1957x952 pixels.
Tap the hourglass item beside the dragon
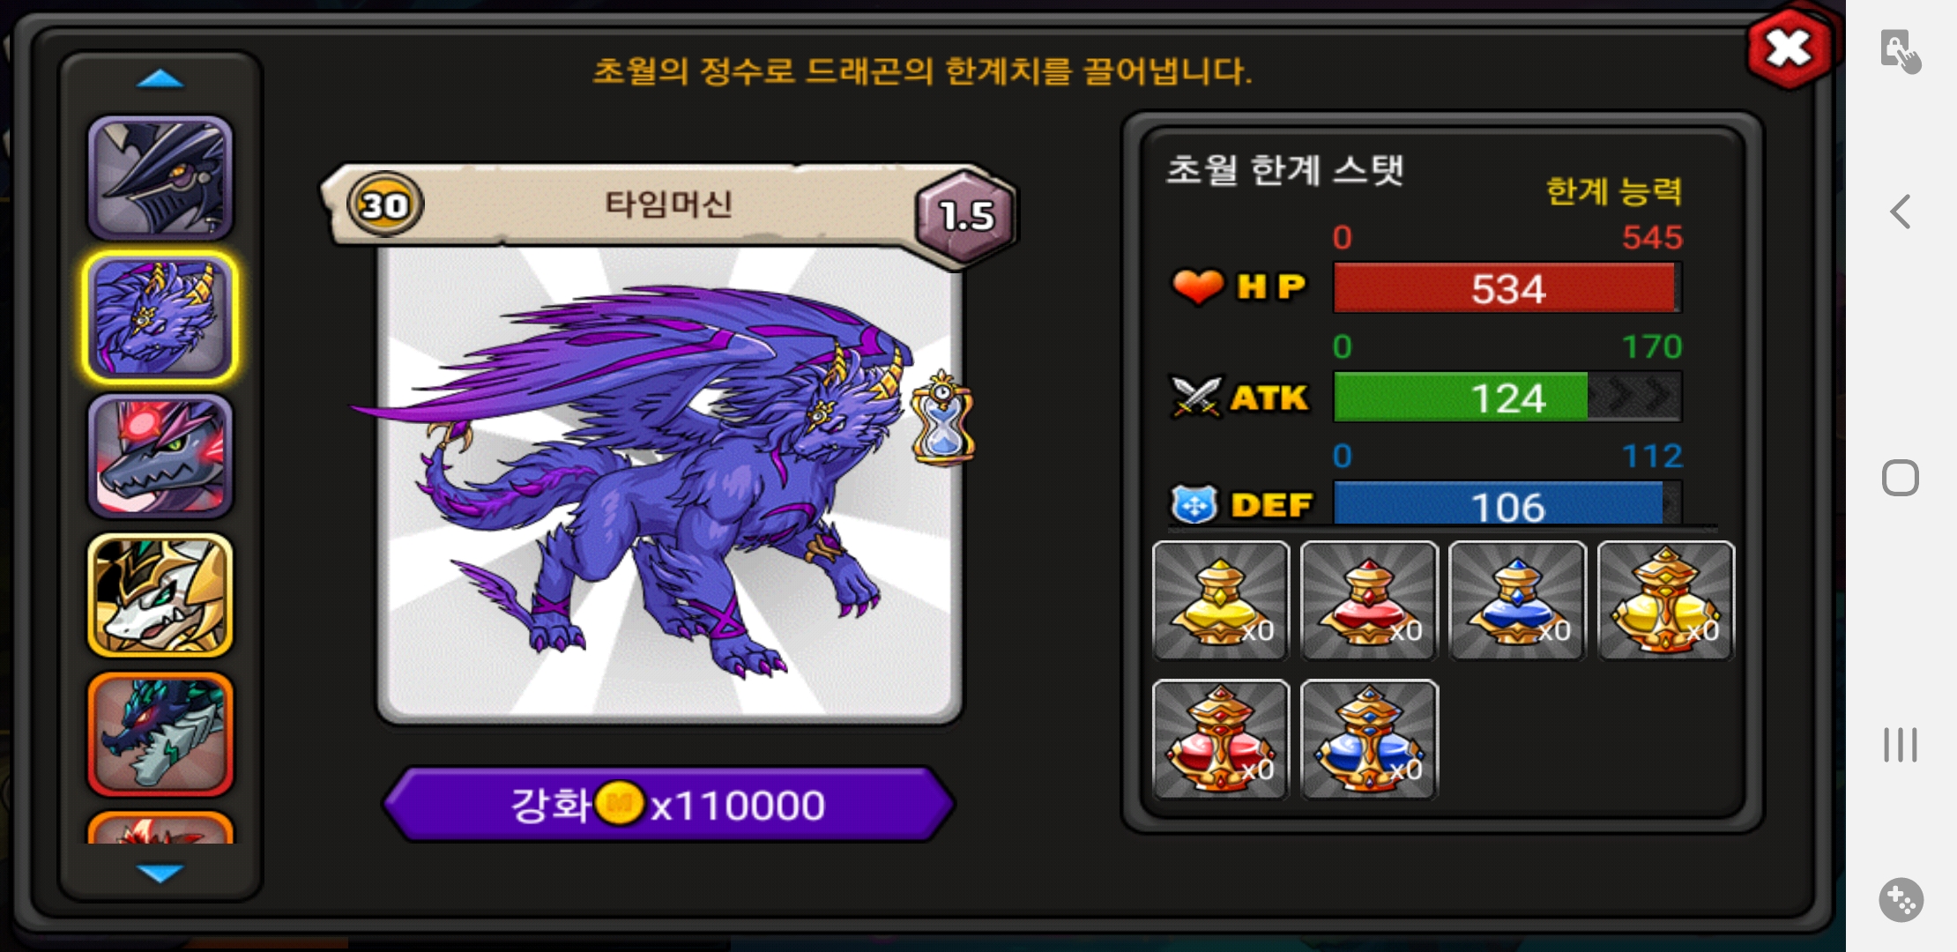point(942,419)
